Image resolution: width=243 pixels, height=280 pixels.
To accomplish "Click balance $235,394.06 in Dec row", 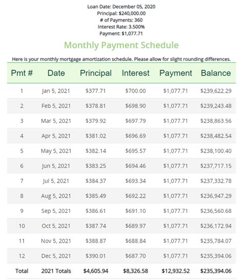I will pos(216,256).
